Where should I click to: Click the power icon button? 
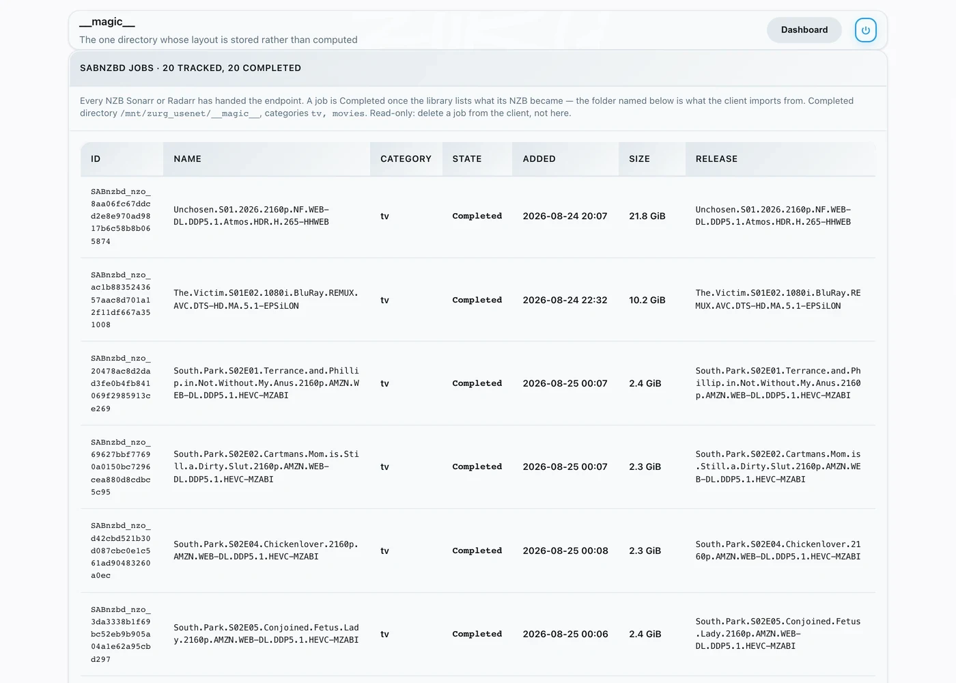pos(866,30)
